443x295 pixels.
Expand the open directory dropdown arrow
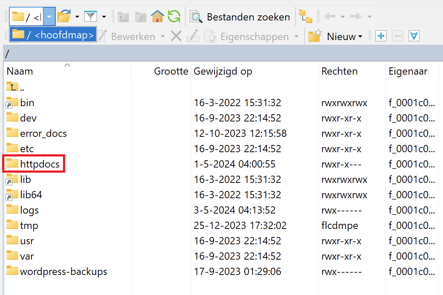77,17
